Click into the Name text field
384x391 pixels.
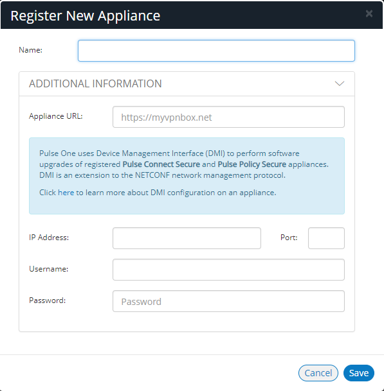216,51
